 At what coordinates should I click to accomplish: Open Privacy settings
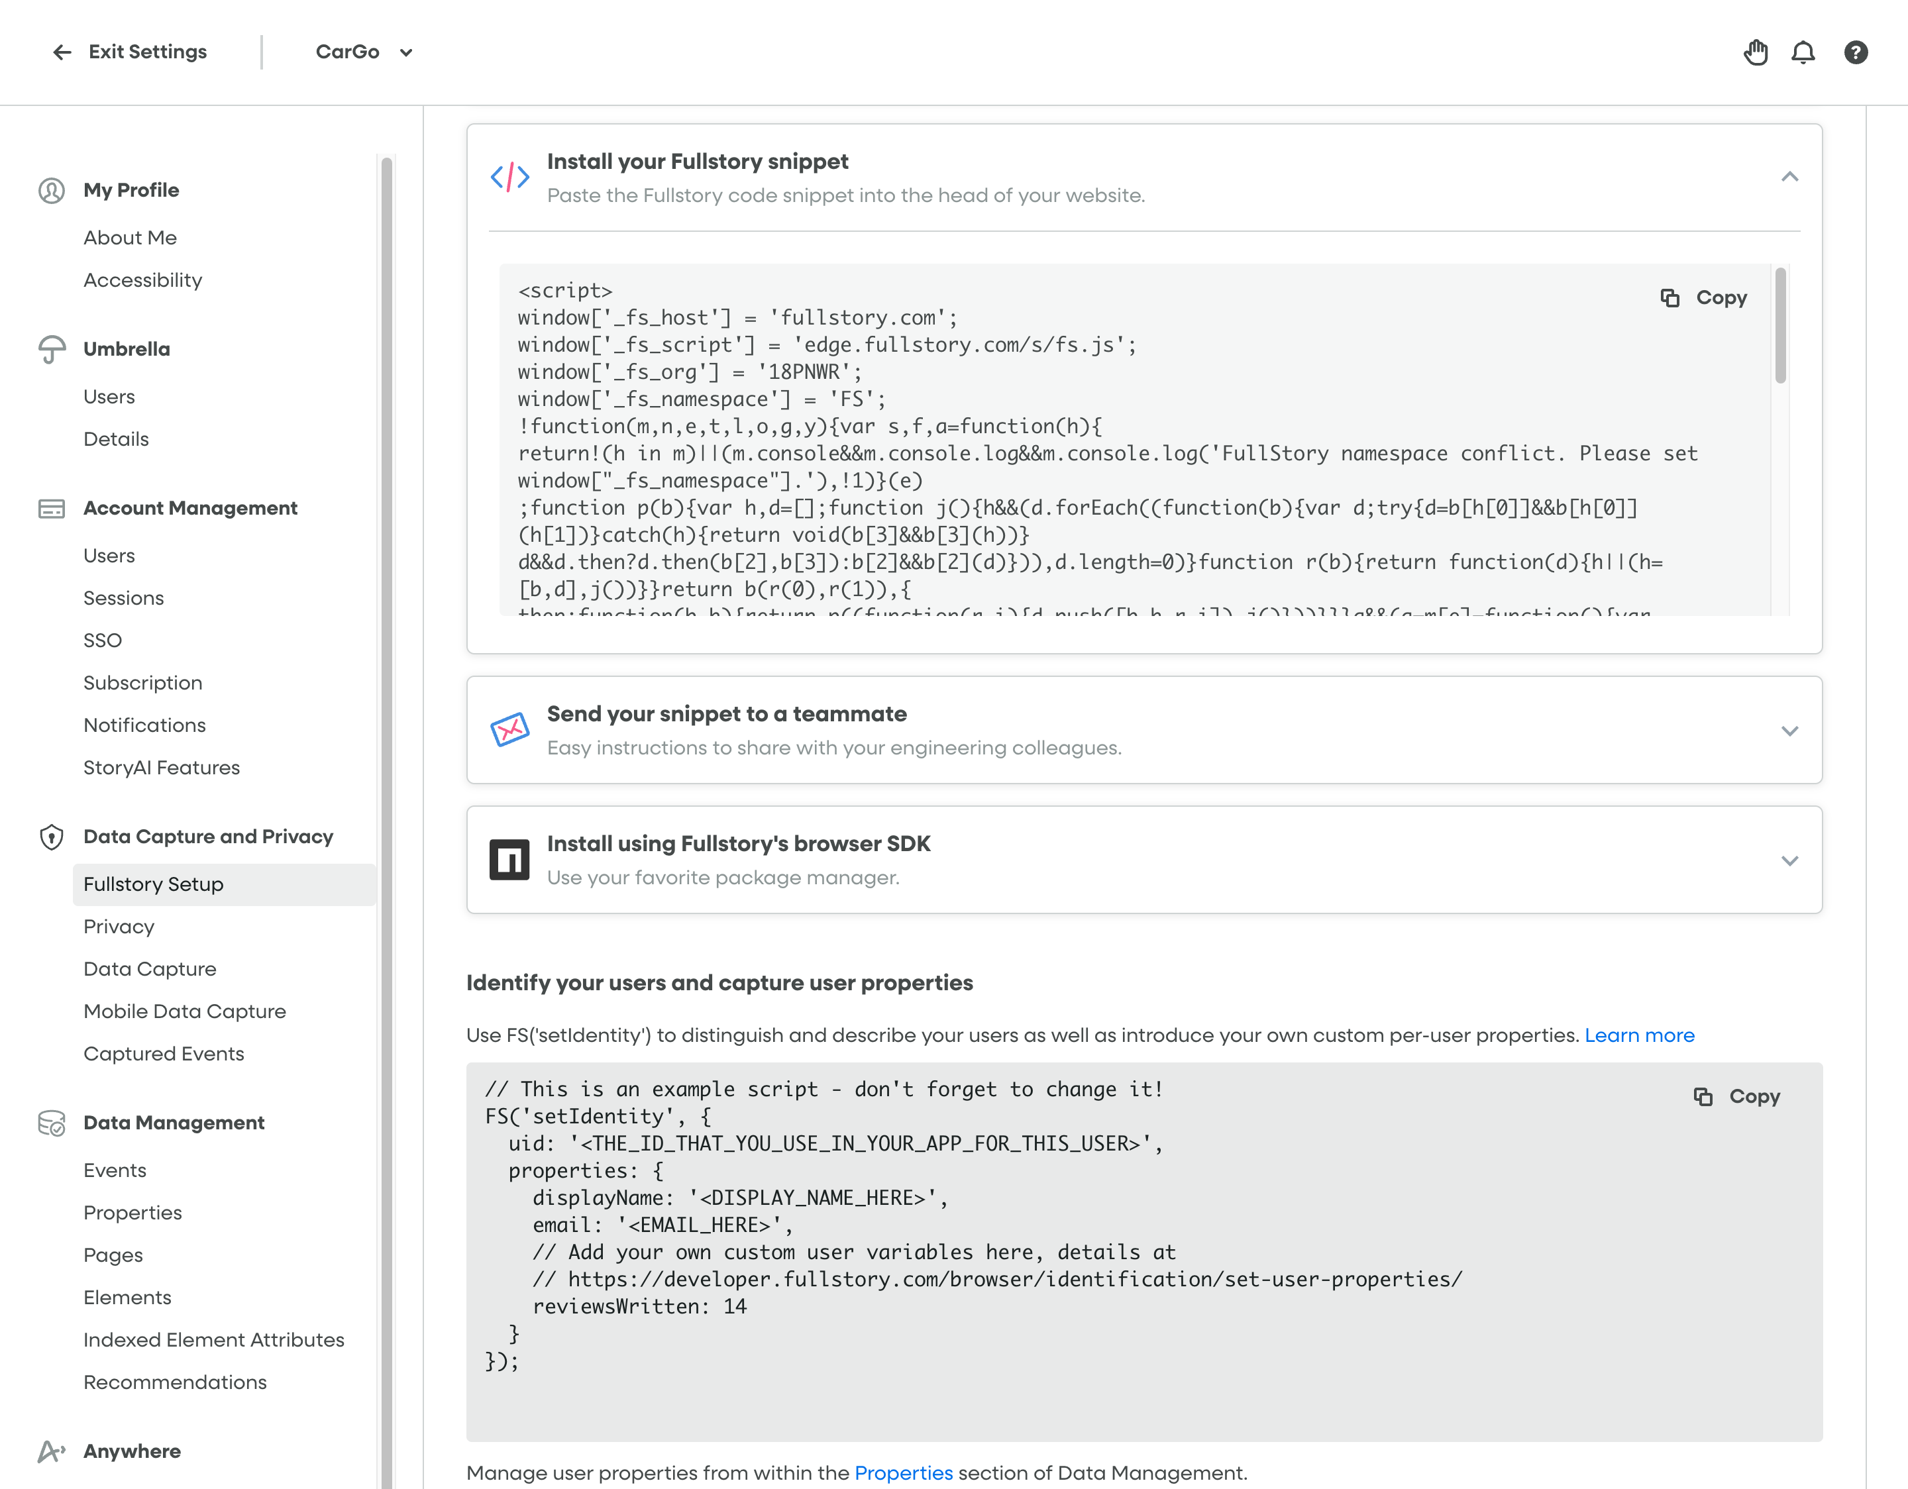119,927
